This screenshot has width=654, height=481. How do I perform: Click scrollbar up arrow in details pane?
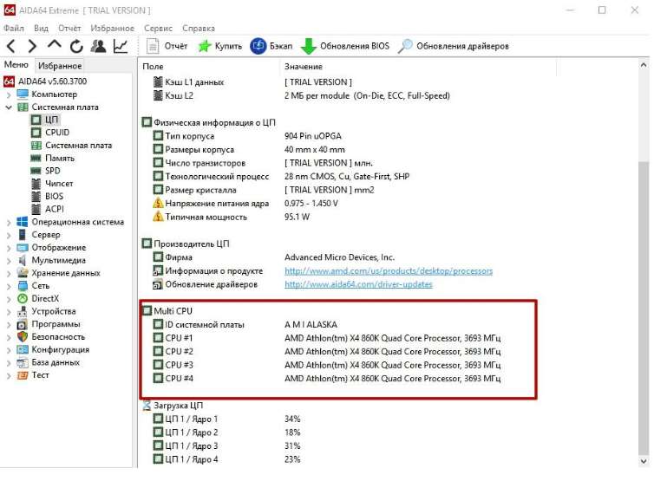tap(644, 65)
